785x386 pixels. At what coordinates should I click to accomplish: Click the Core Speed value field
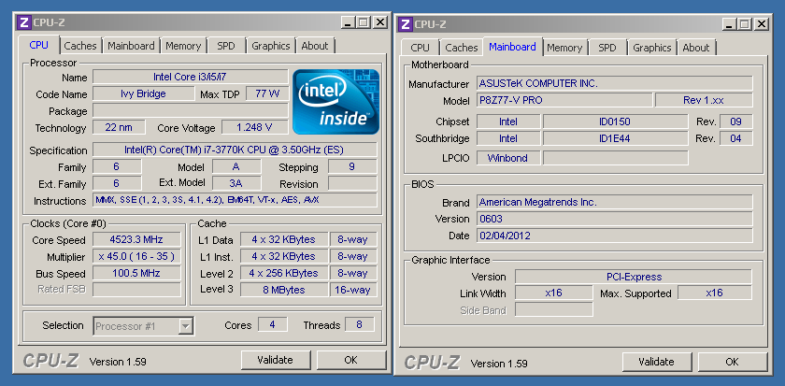click(x=136, y=239)
